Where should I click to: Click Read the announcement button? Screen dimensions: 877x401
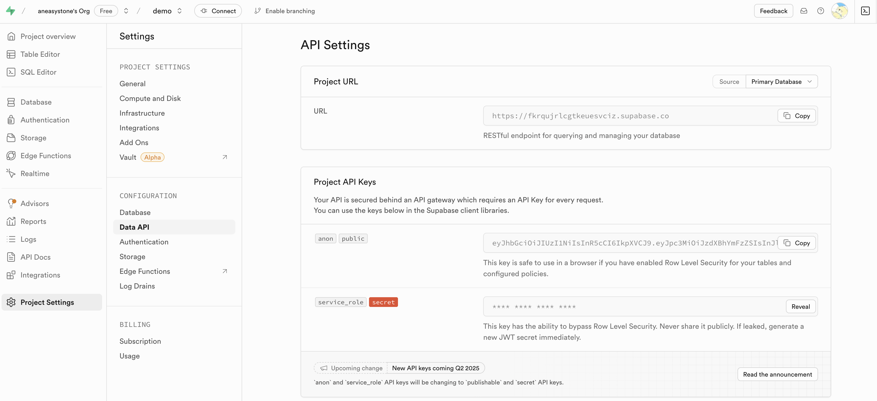pos(778,374)
